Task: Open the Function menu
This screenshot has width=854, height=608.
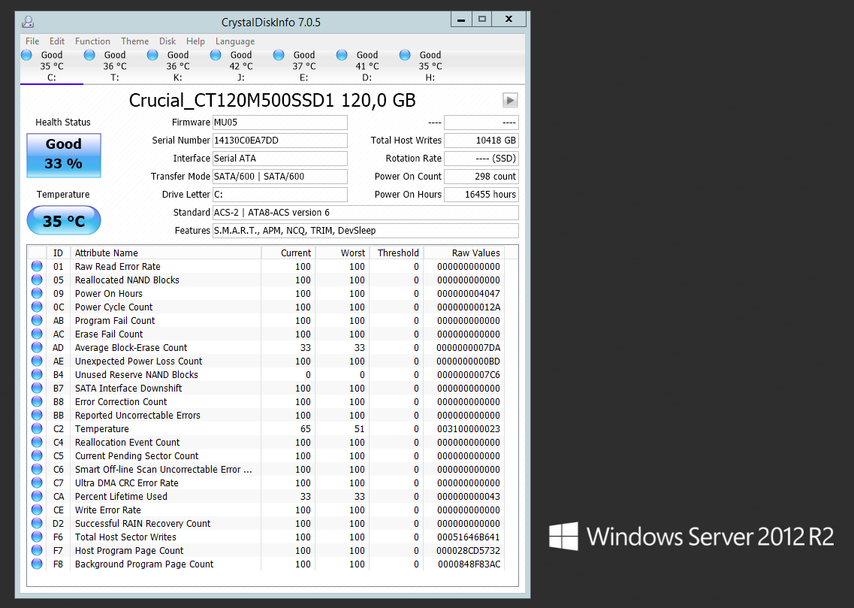Action: click(92, 41)
